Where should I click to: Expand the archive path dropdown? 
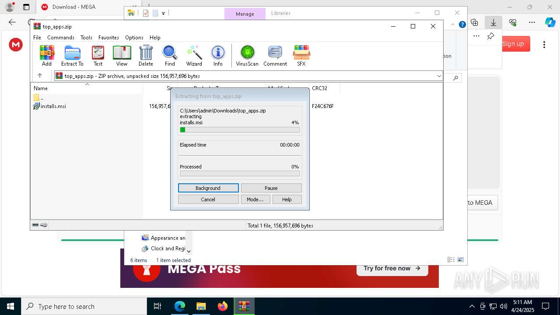439,76
